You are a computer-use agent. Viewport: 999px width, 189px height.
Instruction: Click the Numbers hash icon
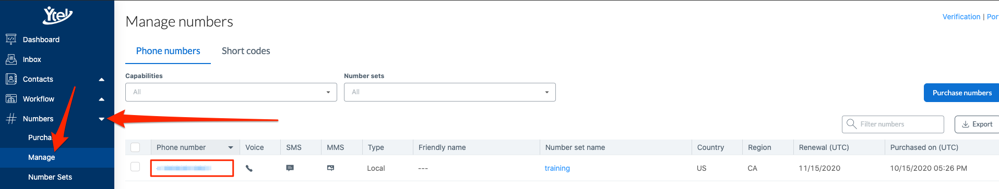pyautogui.click(x=11, y=118)
